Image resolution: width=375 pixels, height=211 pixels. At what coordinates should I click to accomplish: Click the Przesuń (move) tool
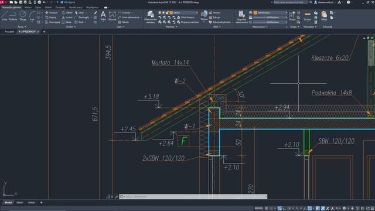[52, 13]
